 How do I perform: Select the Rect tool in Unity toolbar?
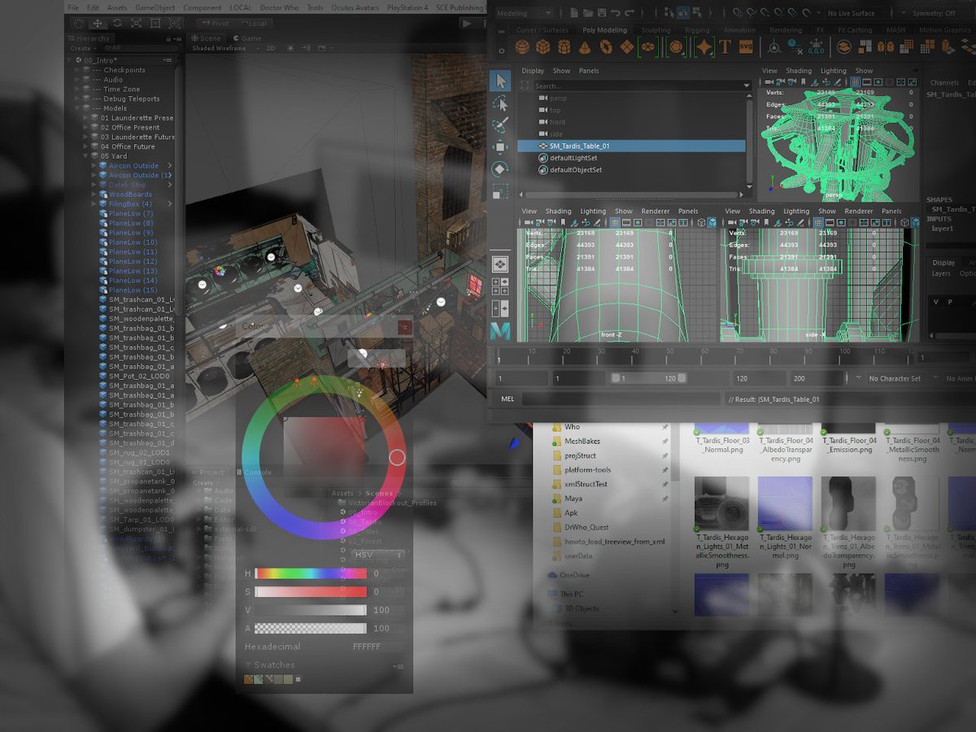(155, 24)
